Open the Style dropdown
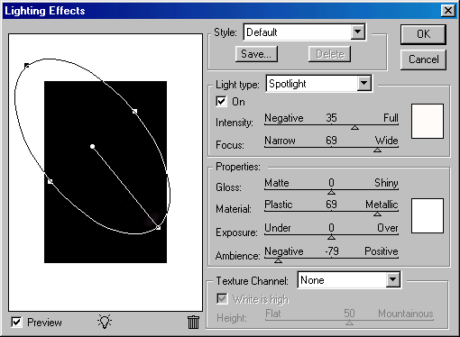Image resolution: width=460 pixels, height=337 pixels. [358, 32]
